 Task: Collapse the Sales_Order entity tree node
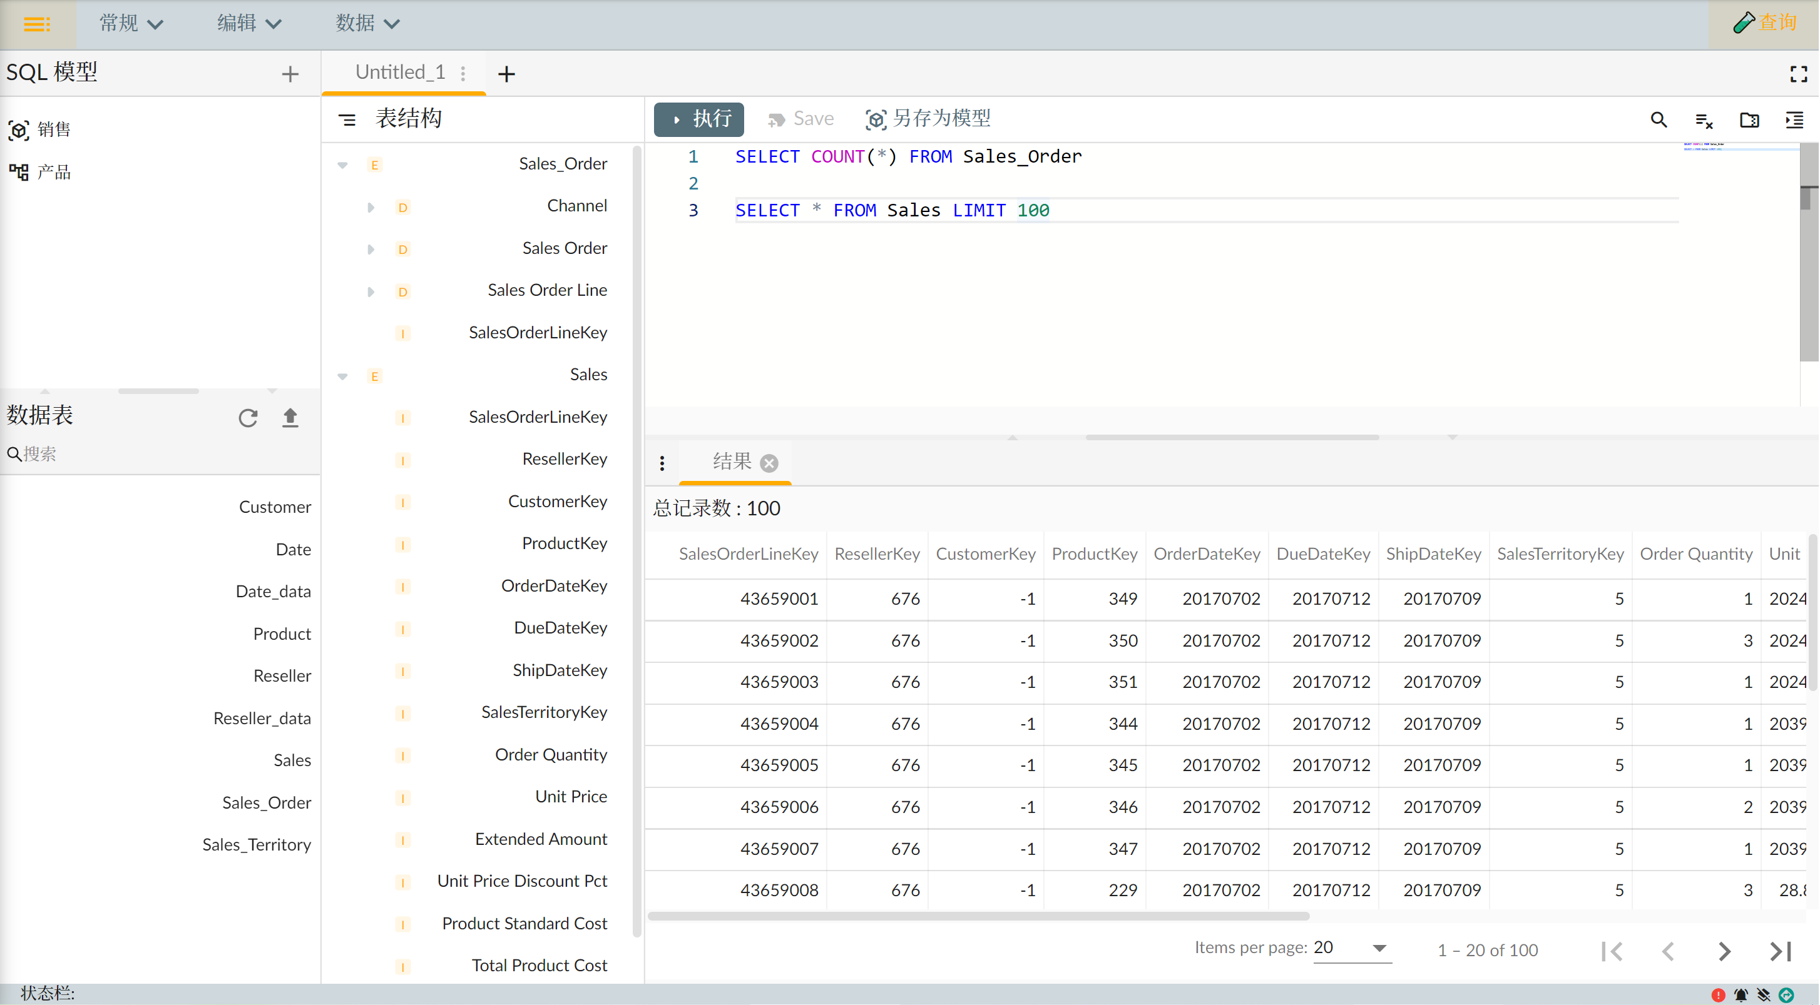click(x=343, y=164)
